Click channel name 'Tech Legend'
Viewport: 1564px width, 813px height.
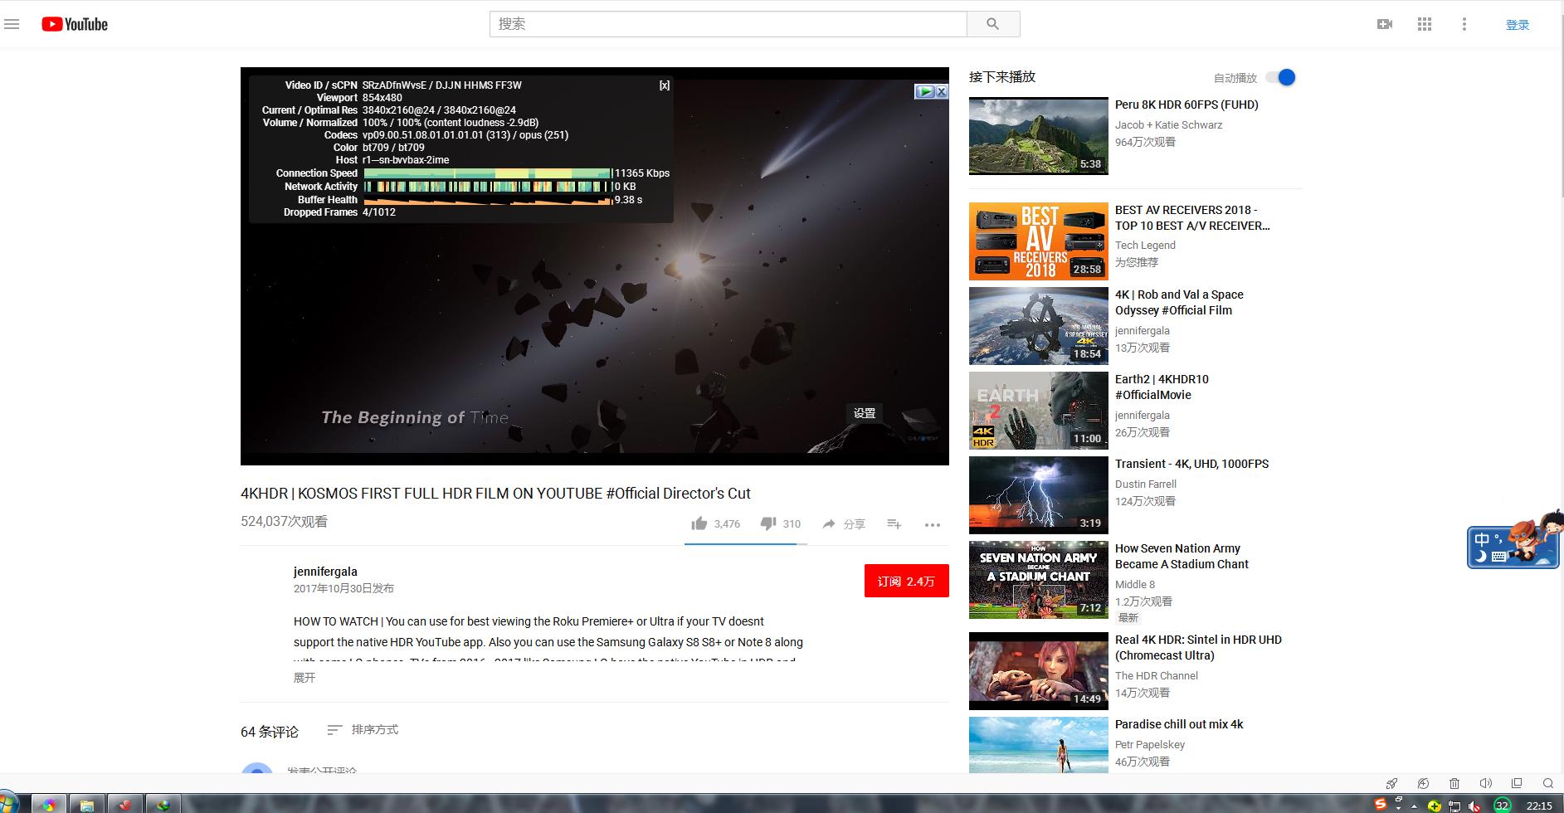(1145, 245)
